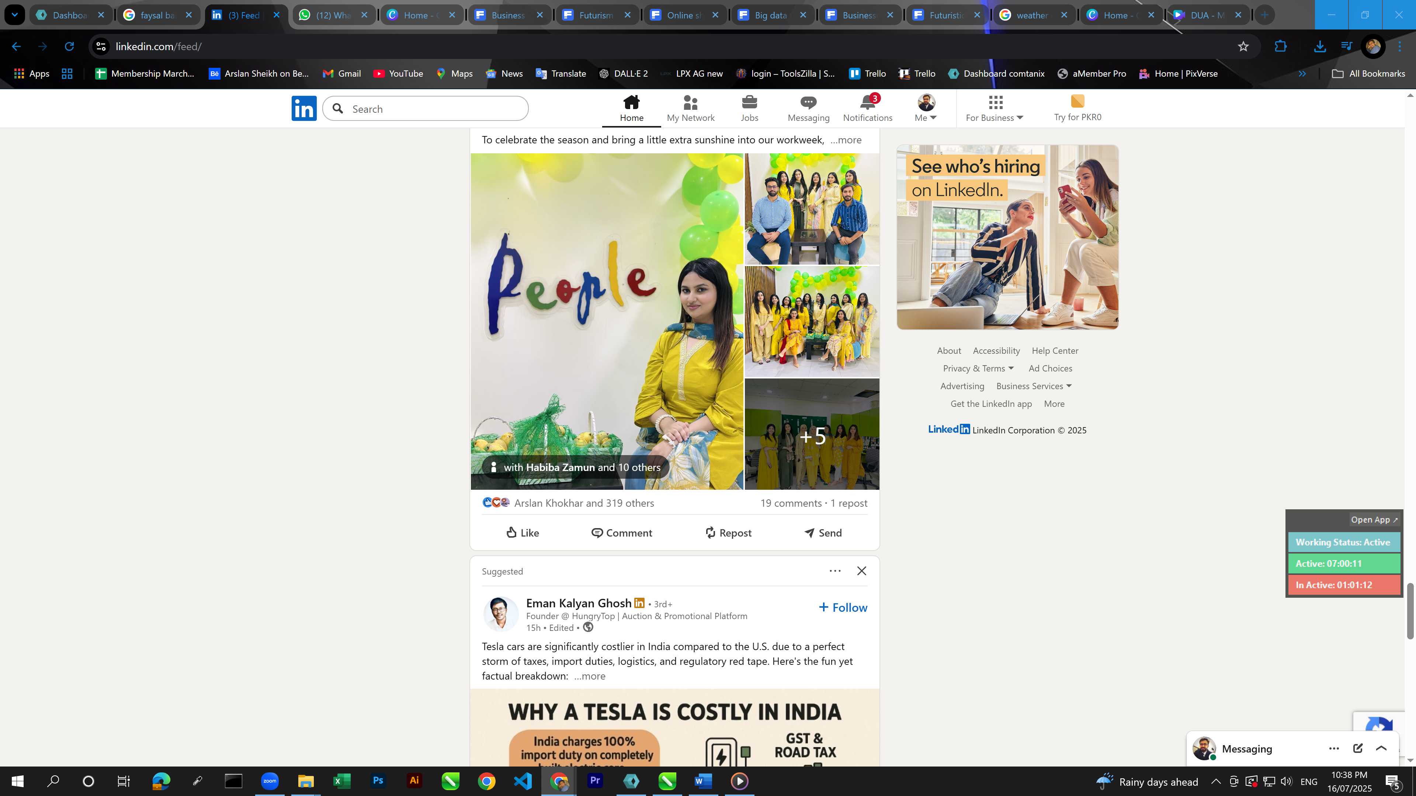Show hidden system tray icons
The width and height of the screenshot is (1416, 796).
point(1216,781)
